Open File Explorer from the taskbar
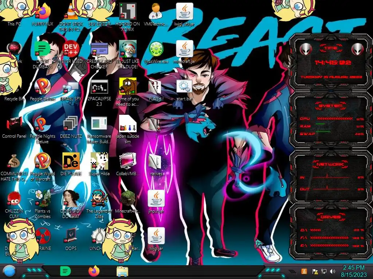The image size is (373, 279). tap(122, 271)
